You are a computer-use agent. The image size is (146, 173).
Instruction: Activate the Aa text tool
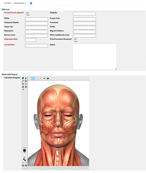click(x=26, y=84)
